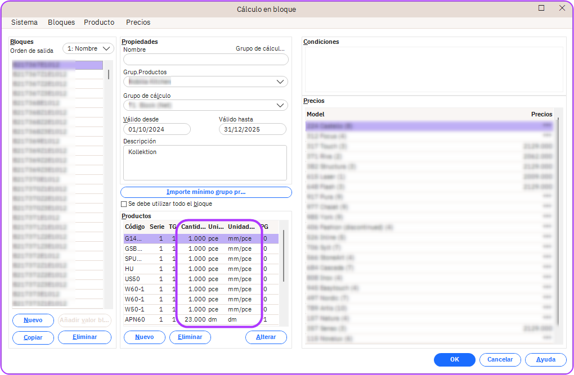This screenshot has width=574, height=375.
Task: Open the Sistema menu
Action: (x=24, y=22)
